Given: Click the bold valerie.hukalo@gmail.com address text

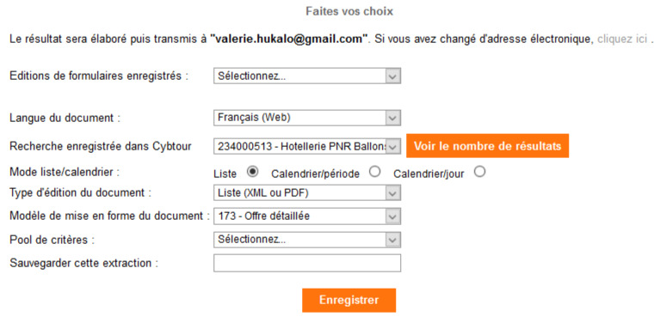Looking at the screenshot, I should (289, 40).
